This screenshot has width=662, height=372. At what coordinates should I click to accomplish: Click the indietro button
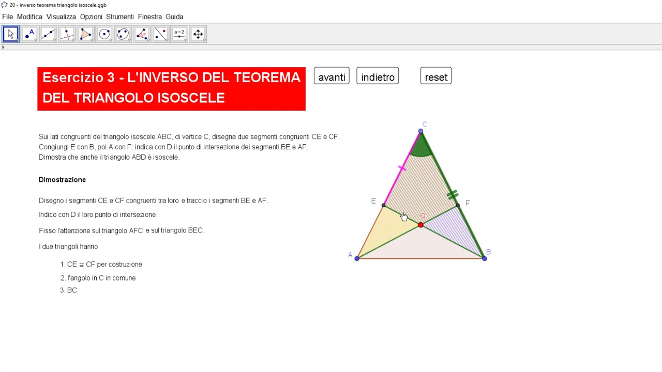[x=378, y=76]
